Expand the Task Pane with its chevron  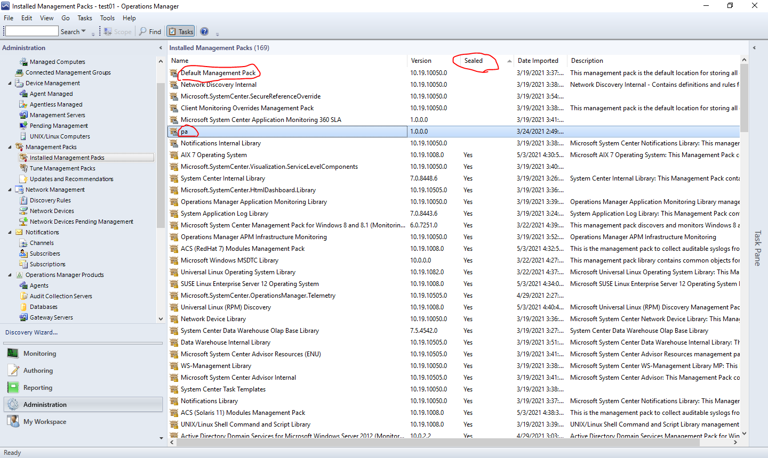[x=754, y=48]
